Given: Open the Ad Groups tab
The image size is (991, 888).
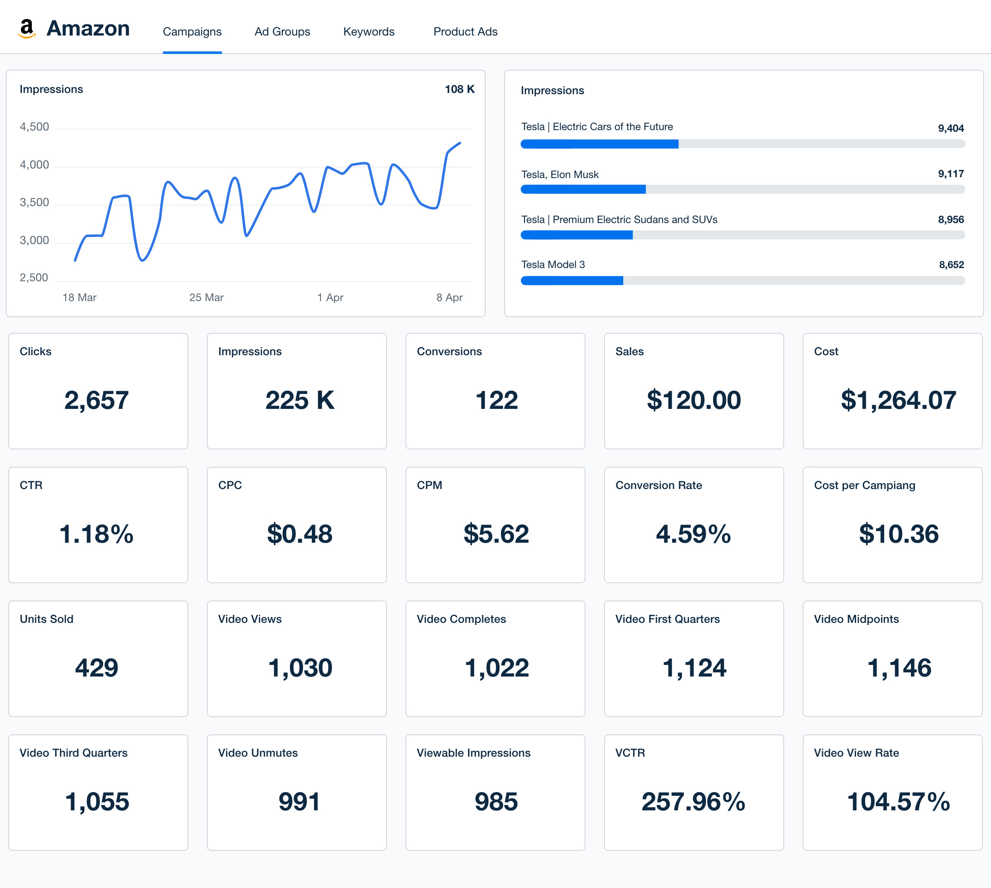Looking at the screenshot, I should [282, 32].
